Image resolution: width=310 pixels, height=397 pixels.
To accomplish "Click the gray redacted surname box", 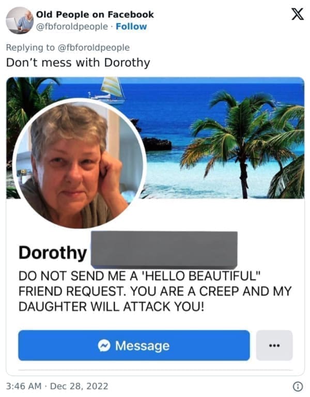I will (x=164, y=250).
